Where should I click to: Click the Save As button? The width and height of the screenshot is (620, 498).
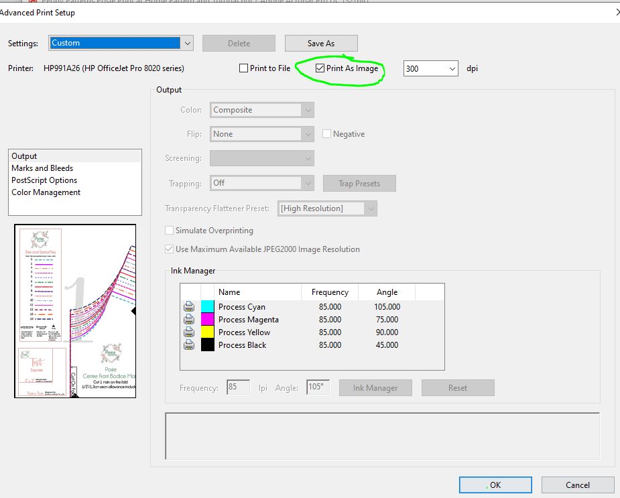(x=321, y=44)
